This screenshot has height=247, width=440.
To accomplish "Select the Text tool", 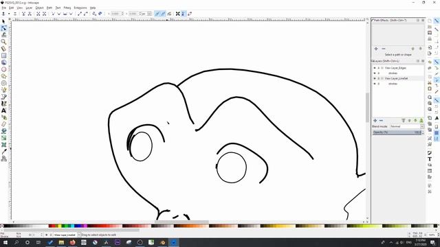I will coord(3,110).
